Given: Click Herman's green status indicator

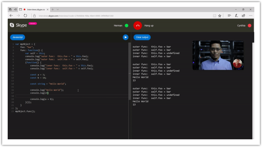Looking at the screenshot, I should pos(126,25).
